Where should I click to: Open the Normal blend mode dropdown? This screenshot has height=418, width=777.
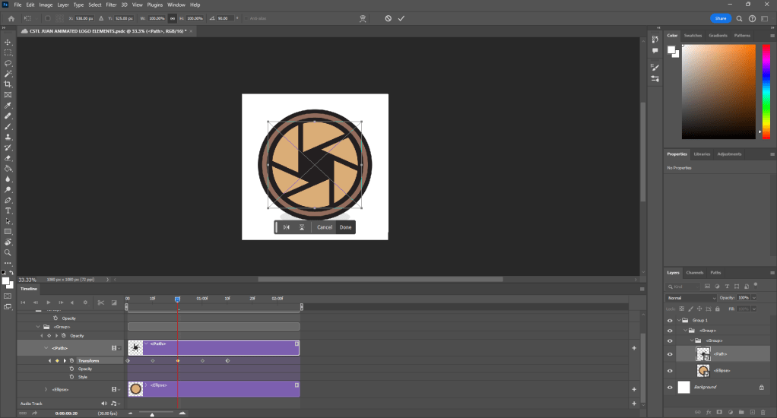pyautogui.click(x=691, y=297)
